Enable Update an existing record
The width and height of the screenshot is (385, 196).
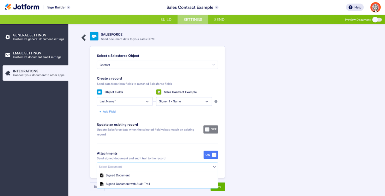pos(210,129)
